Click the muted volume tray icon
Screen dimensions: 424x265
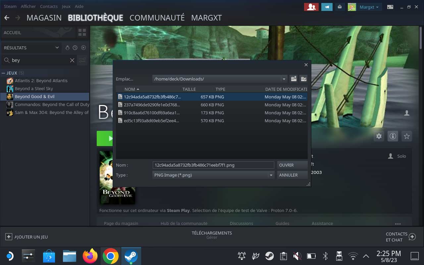coord(297,256)
